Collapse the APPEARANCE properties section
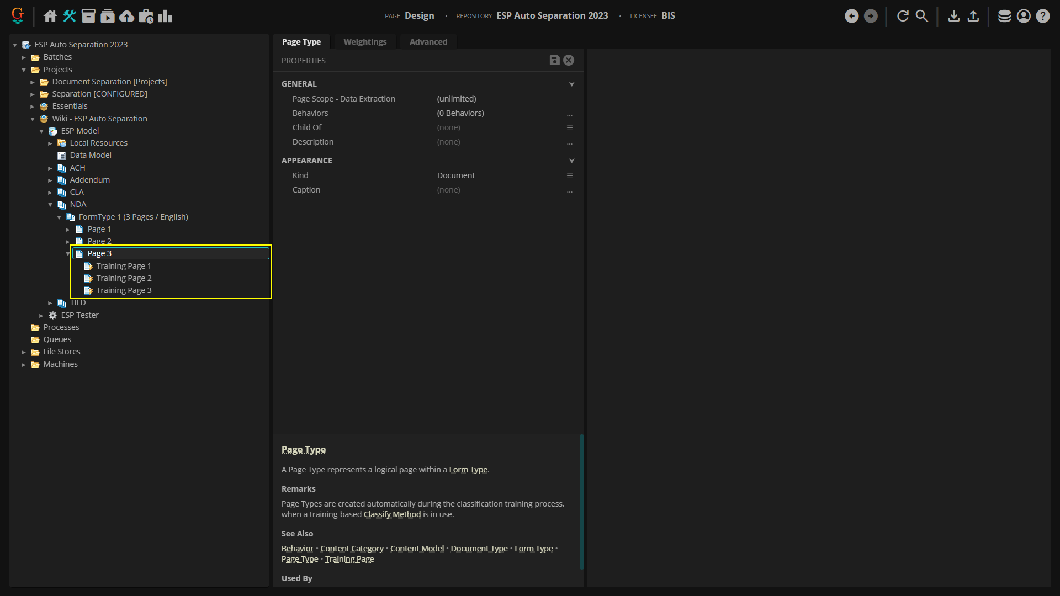1060x596 pixels. [x=571, y=161]
